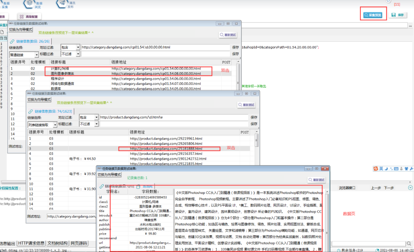Click the circular collapse chevron icon beside 下一步
414x252 pixels.
(x=410, y=188)
